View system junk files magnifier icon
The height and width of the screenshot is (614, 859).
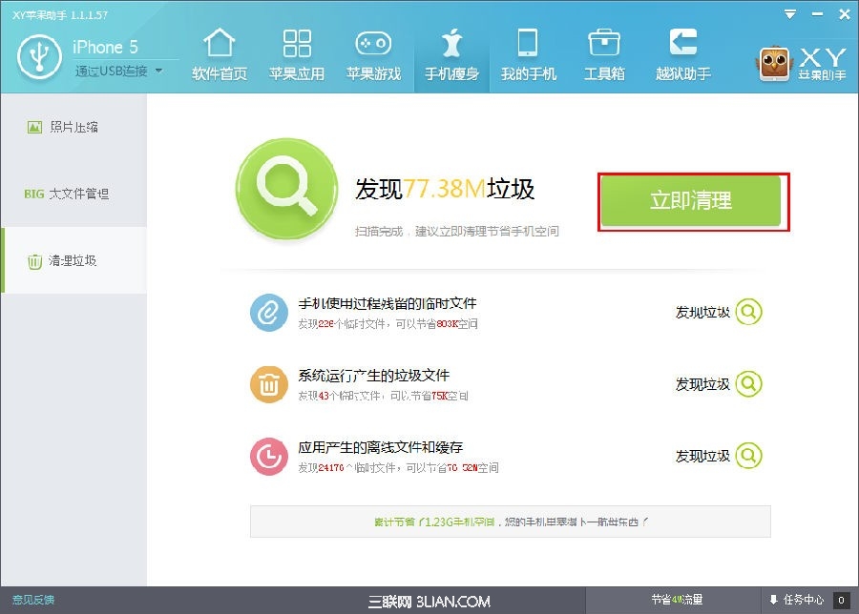click(749, 384)
